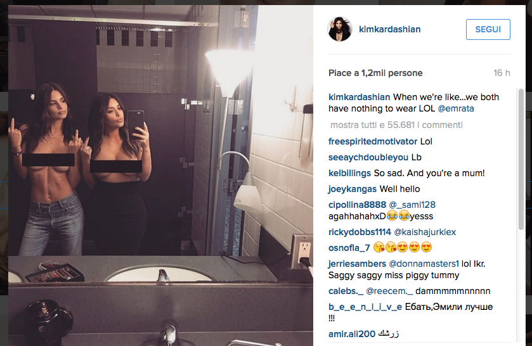Click the 'Piace a 1,2mil persone' likes count

375,73
